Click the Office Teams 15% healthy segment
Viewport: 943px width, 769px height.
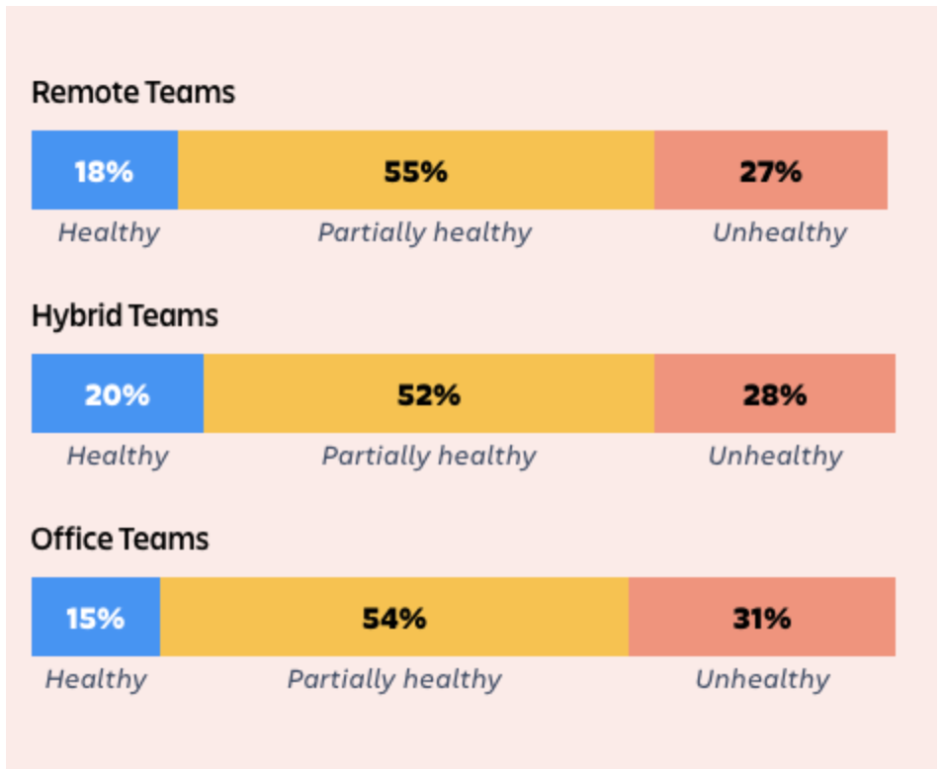[96, 617]
